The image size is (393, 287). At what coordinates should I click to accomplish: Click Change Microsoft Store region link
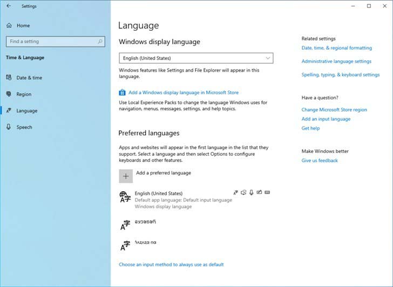click(334, 110)
